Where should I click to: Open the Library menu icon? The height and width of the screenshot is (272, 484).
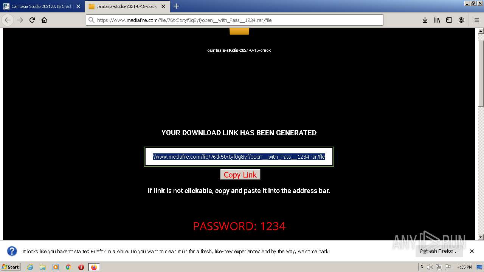[437, 20]
